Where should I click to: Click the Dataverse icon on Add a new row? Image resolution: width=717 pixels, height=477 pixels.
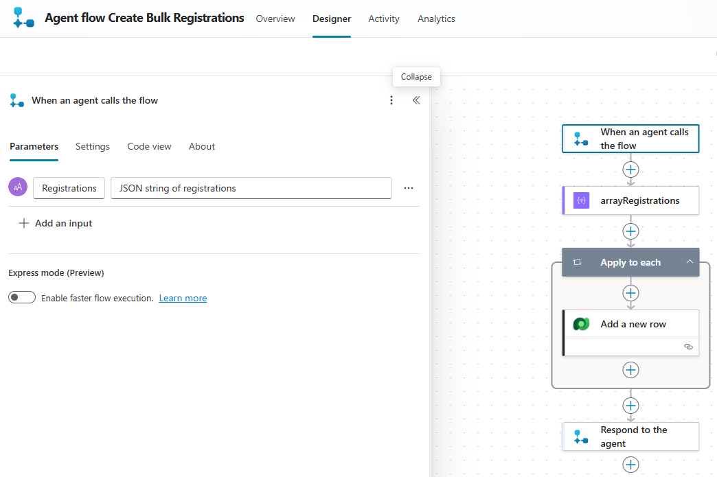click(581, 324)
